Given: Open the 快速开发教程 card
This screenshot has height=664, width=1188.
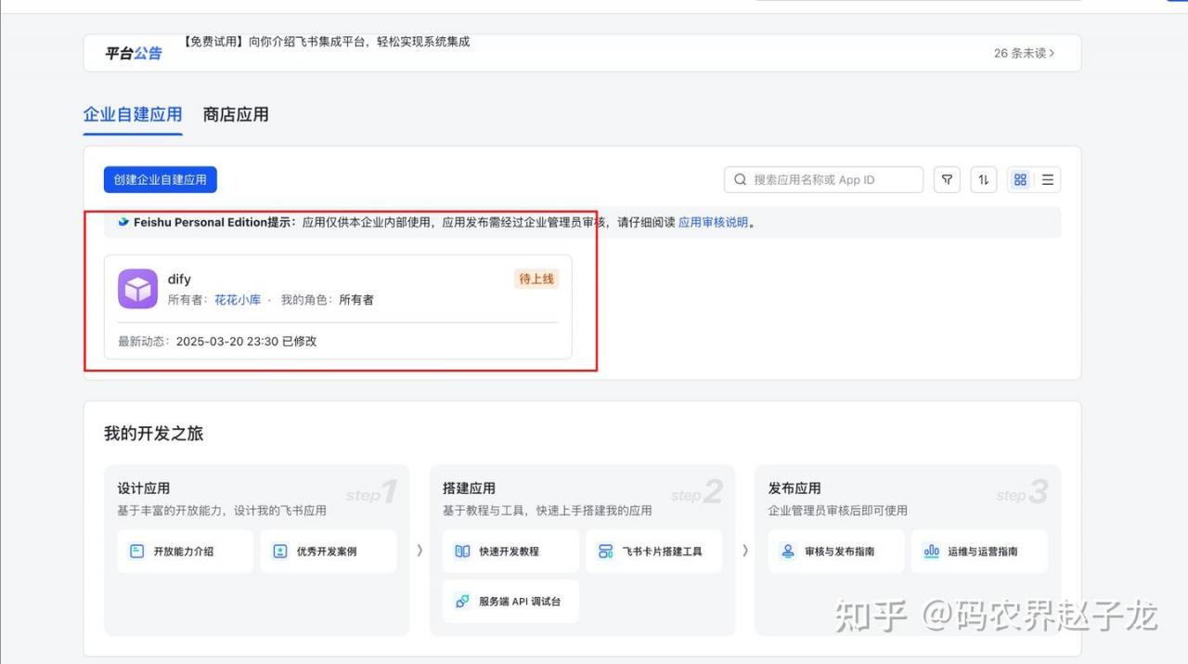Looking at the screenshot, I should click(510, 551).
